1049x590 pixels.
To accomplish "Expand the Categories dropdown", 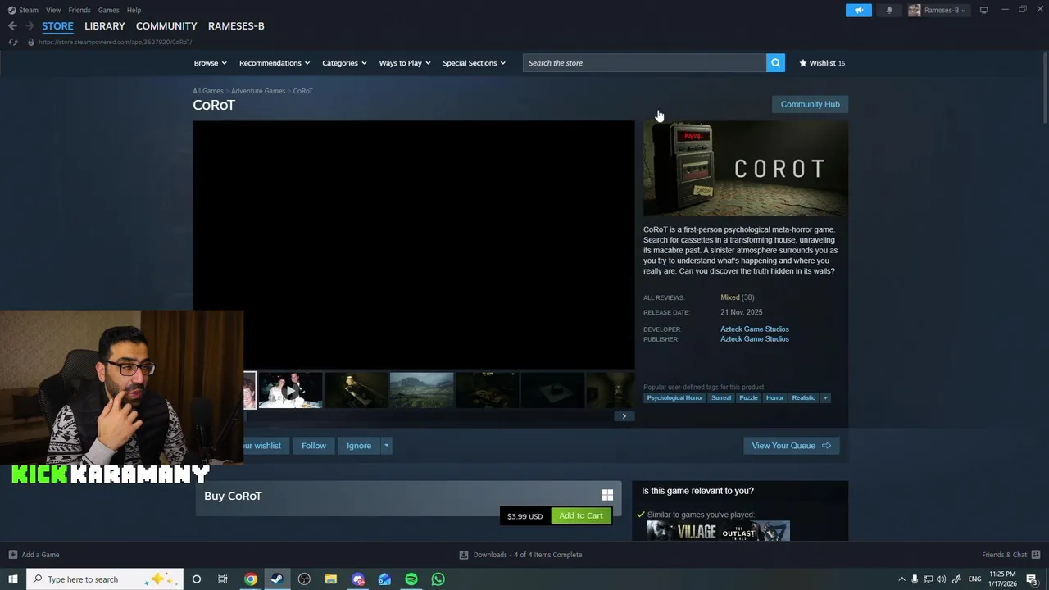I will tap(344, 63).
